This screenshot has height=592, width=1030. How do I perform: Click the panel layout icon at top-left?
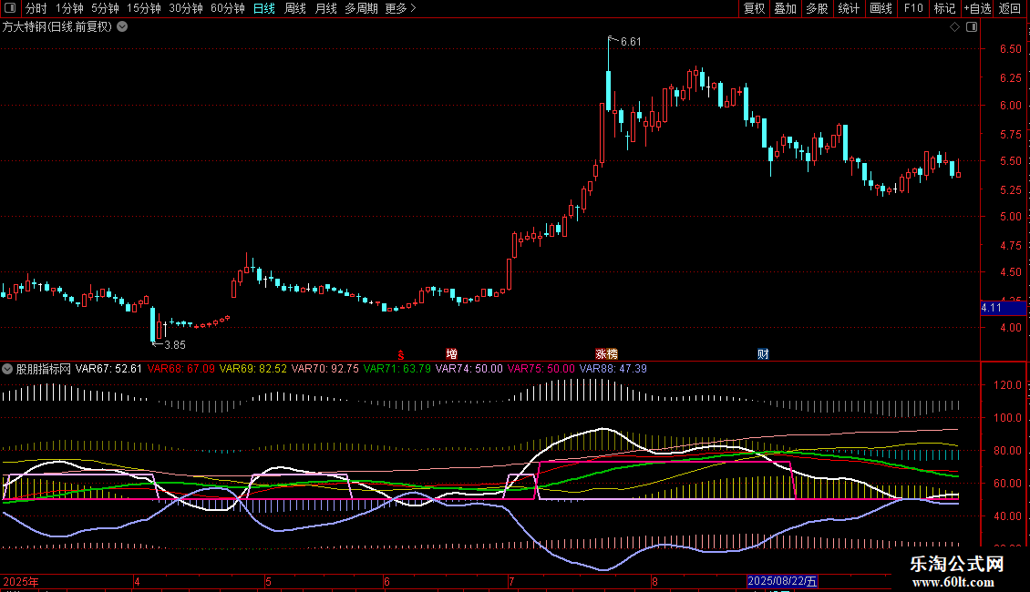tap(11, 8)
